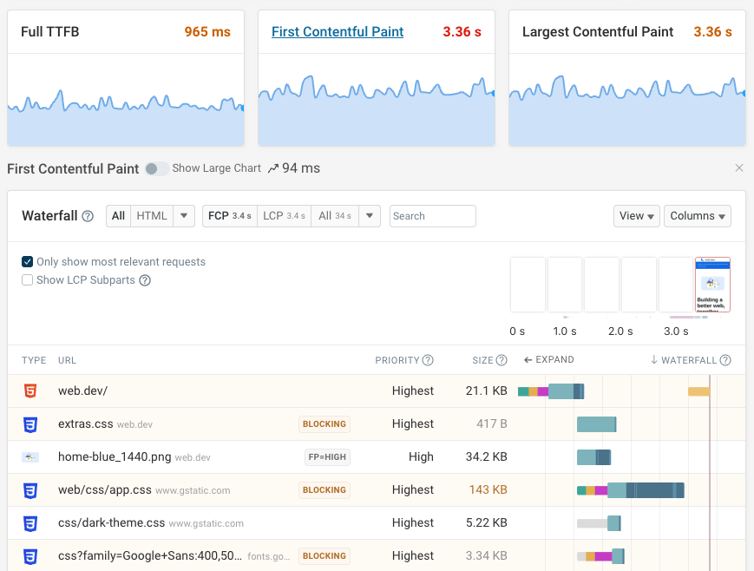Open the Columns dropdown

[x=697, y=216]
